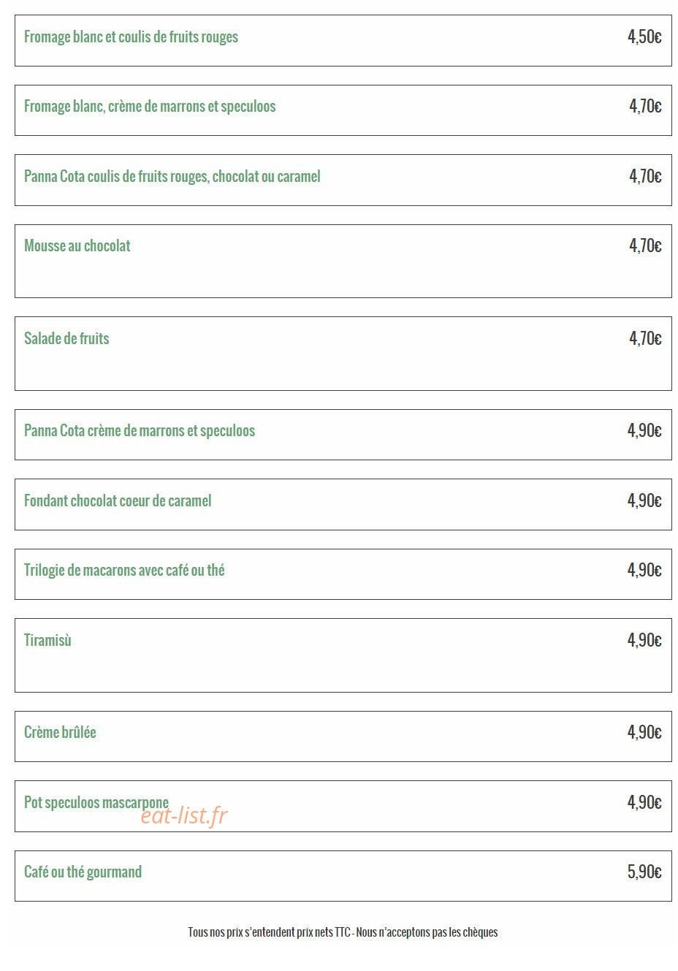
Task: Select Café ou thé gourmand
Action: tap(343, 876)
